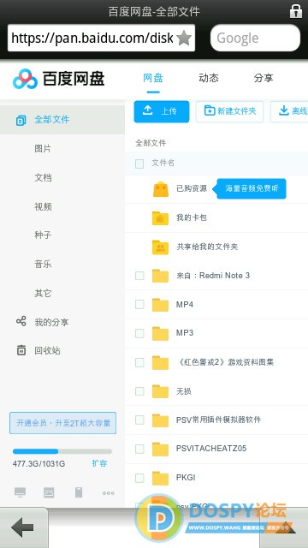Open the 共享给我的文件夹 folder icon
Image resolution: width=308 pixels, height=548 pixels.
tap(161, 247)
